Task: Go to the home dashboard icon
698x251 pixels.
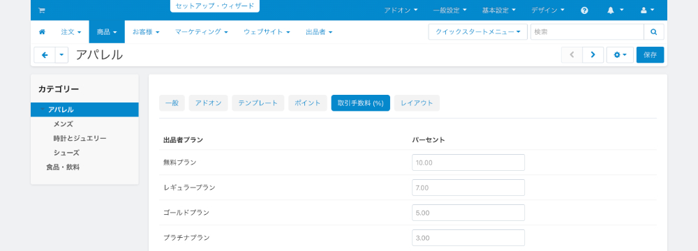Action: click(43, 32)
